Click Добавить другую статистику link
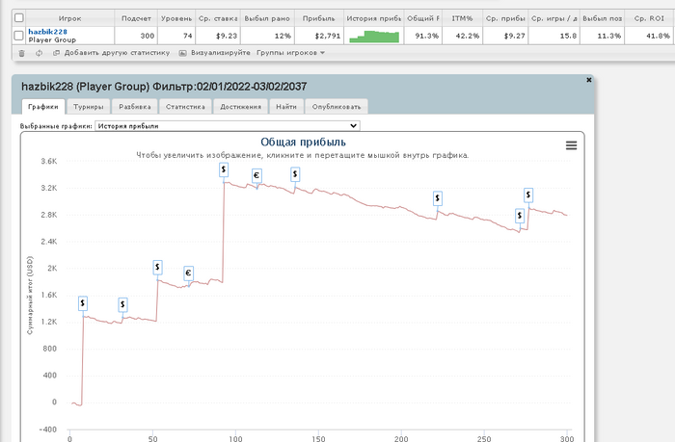This screenshot has height=442, width=675. [117, 53]
